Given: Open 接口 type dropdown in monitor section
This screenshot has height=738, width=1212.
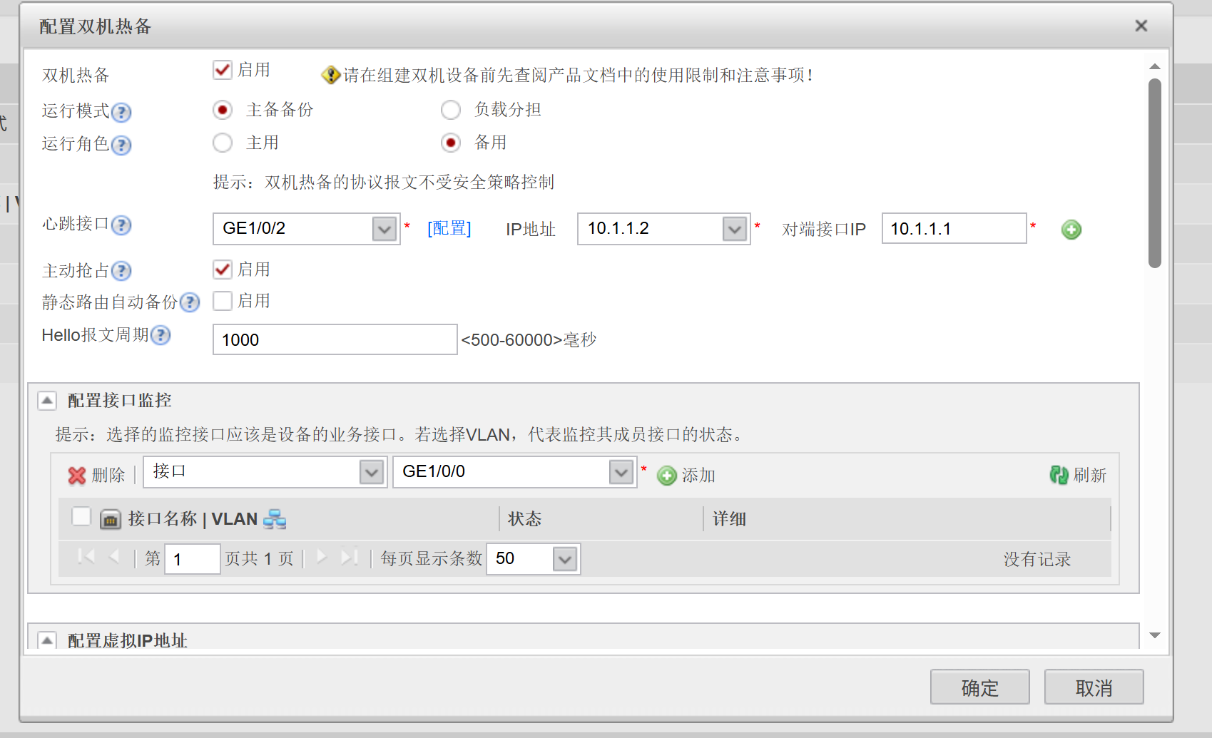Looking at the screenshot, I should (x=372, y=472).
